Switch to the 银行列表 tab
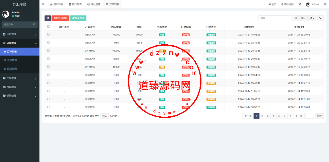 coord(75,4)
